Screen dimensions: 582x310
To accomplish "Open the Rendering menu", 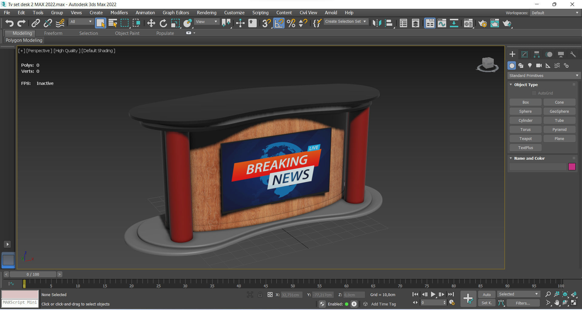I will pos(206,13).
